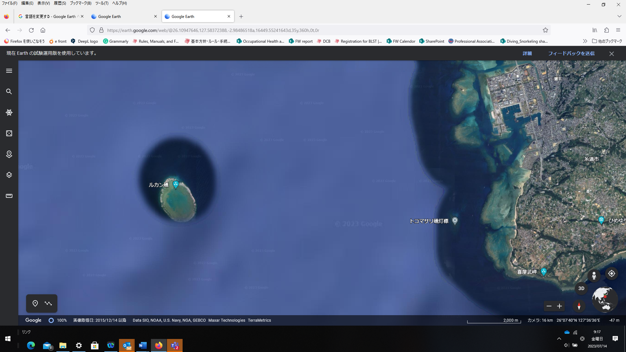
Task: Reset orientation with the compass
Action: (x=579, y=306)
